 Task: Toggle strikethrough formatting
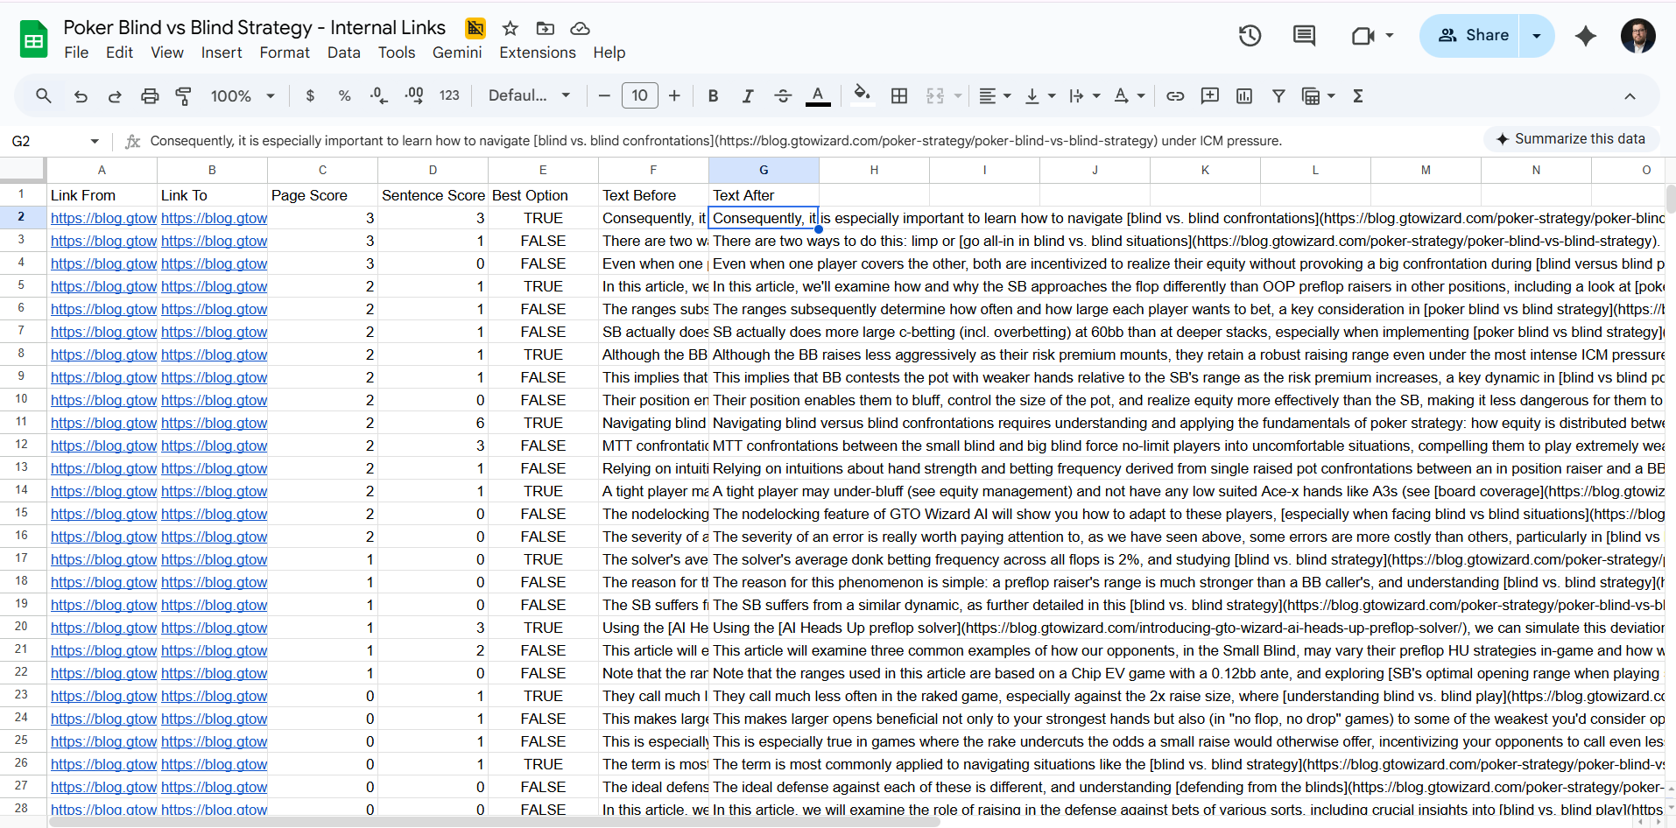pos(783,95)
